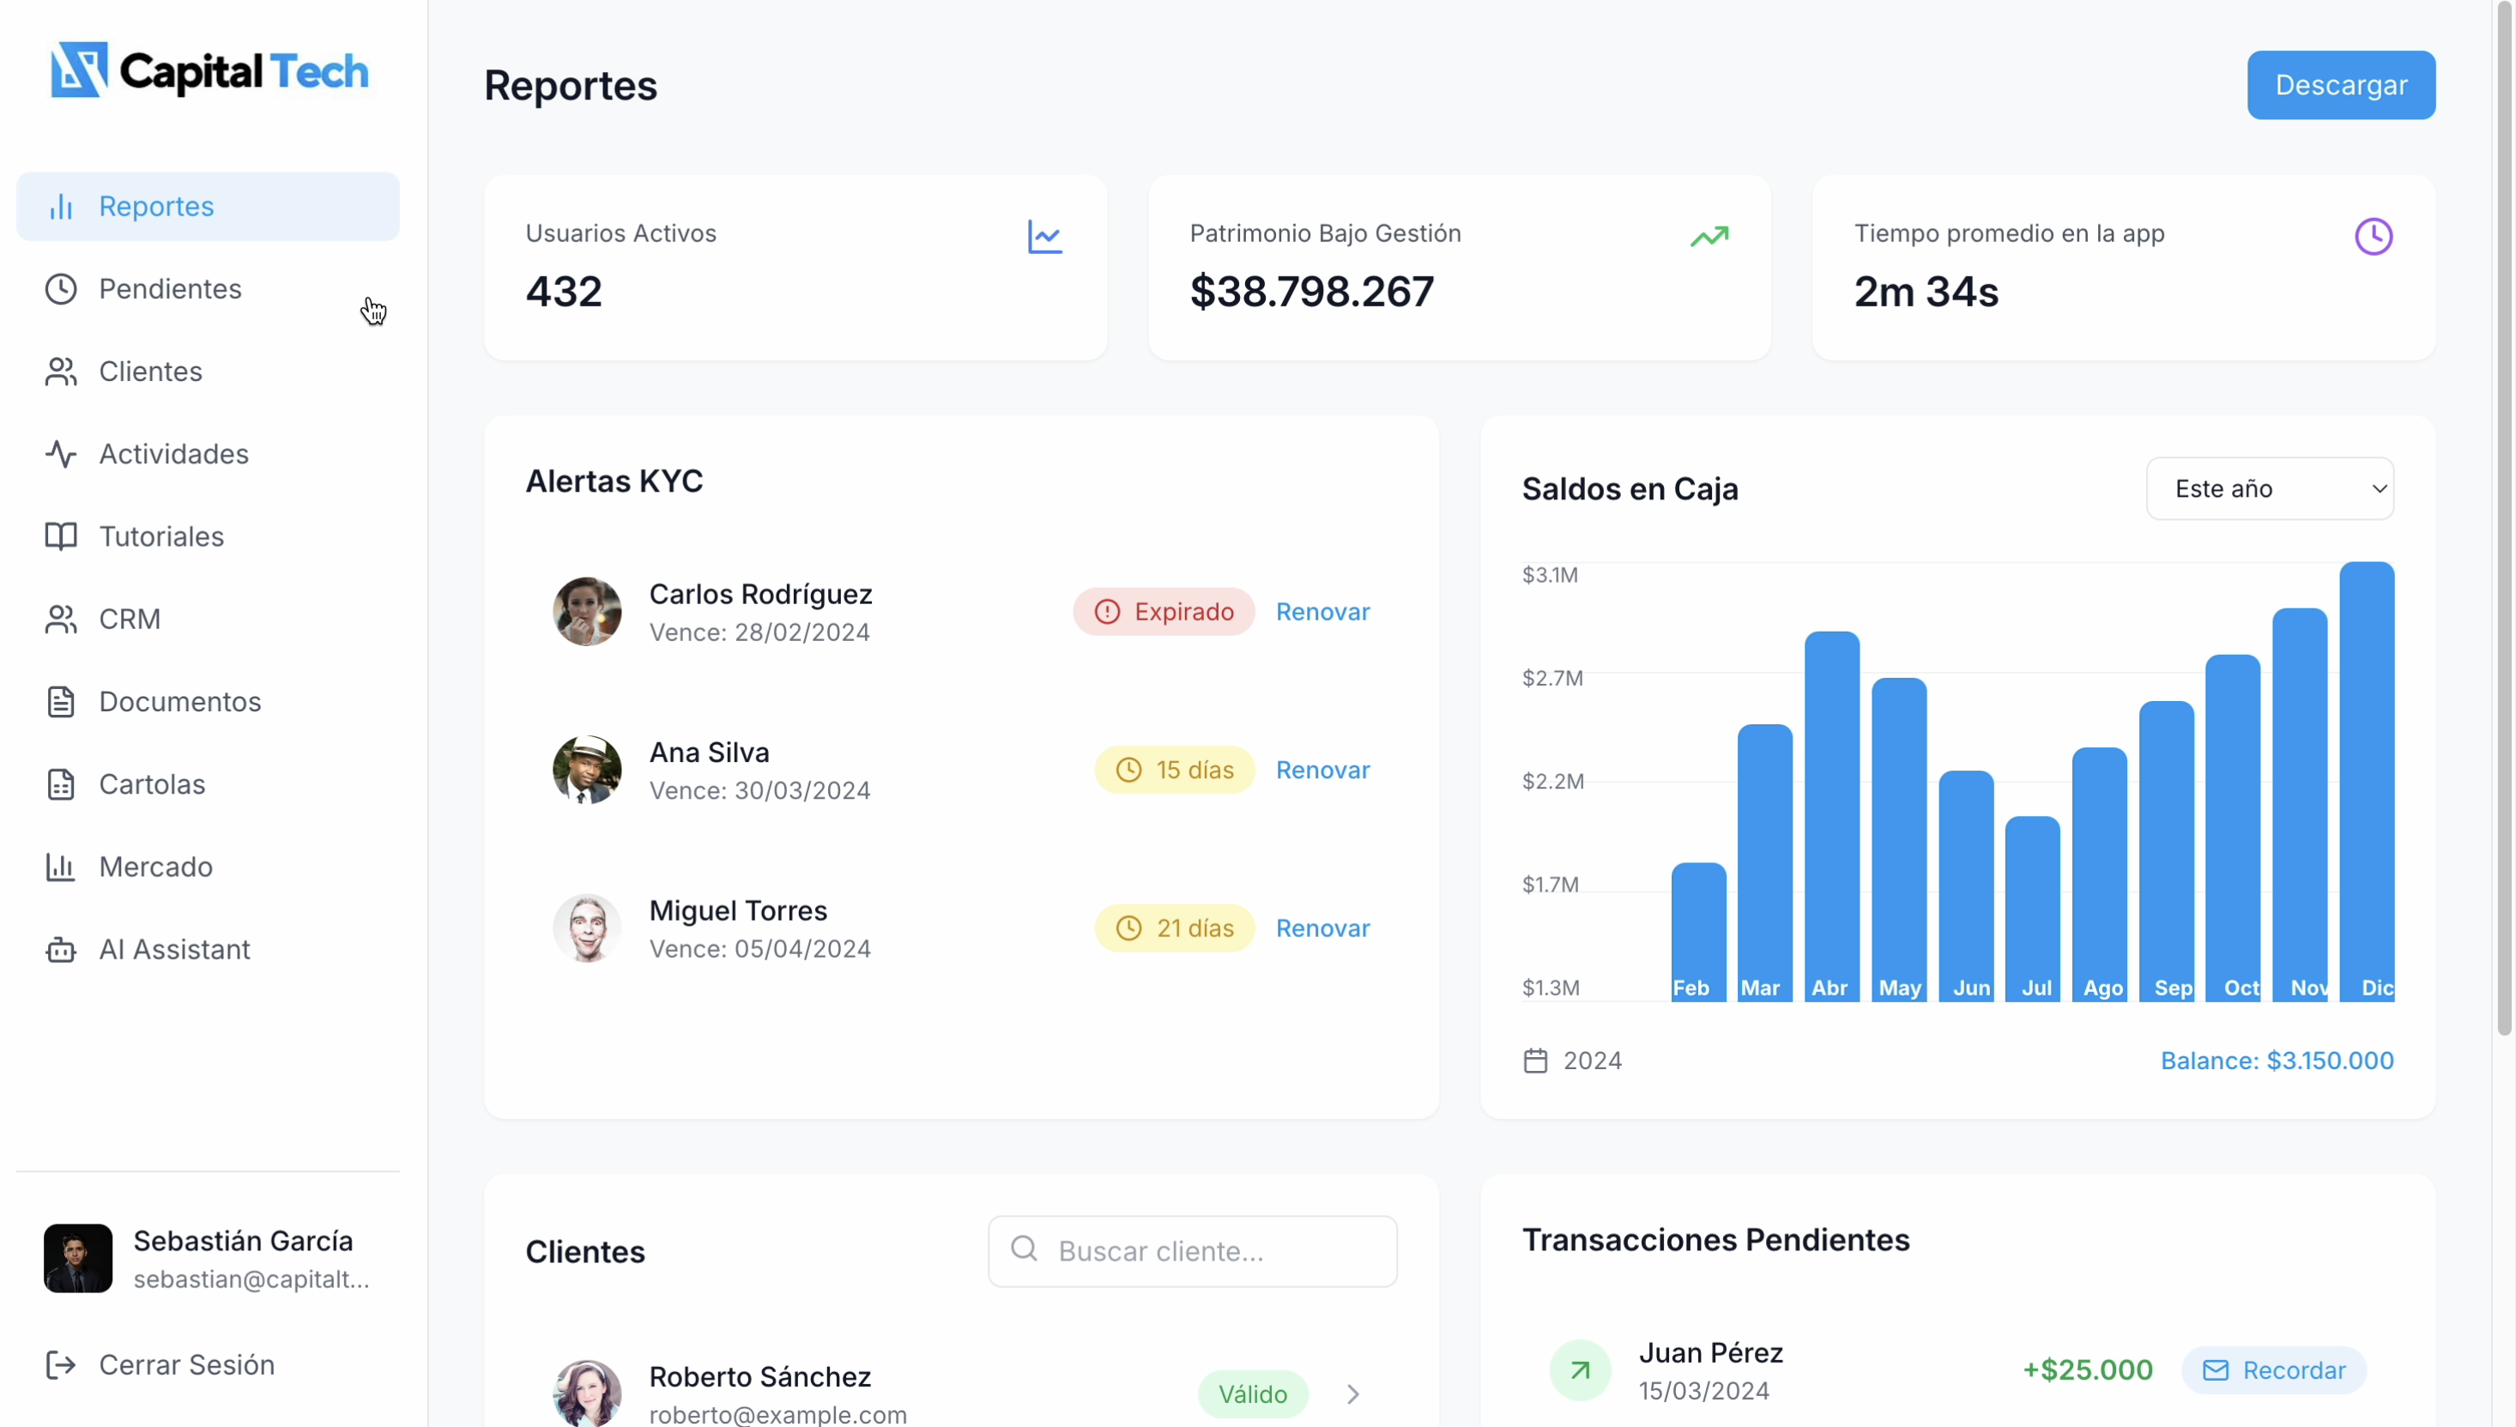
Task: Click the Tutoriales book icon
Action: pos(60,535)
